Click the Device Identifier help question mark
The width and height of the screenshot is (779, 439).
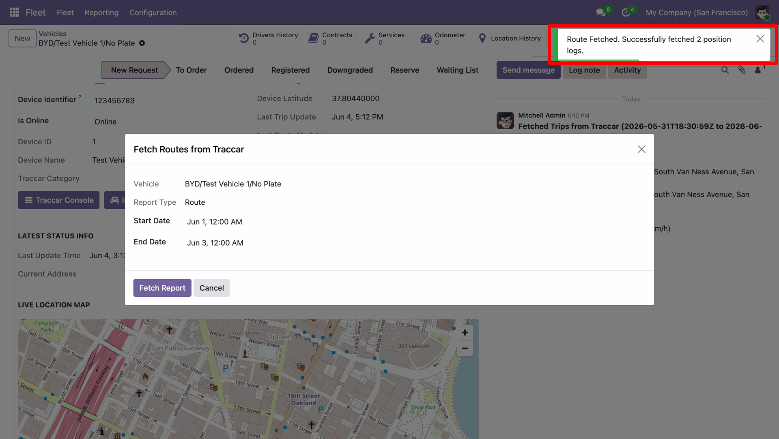pyautogui.click(x=80, y=97)
